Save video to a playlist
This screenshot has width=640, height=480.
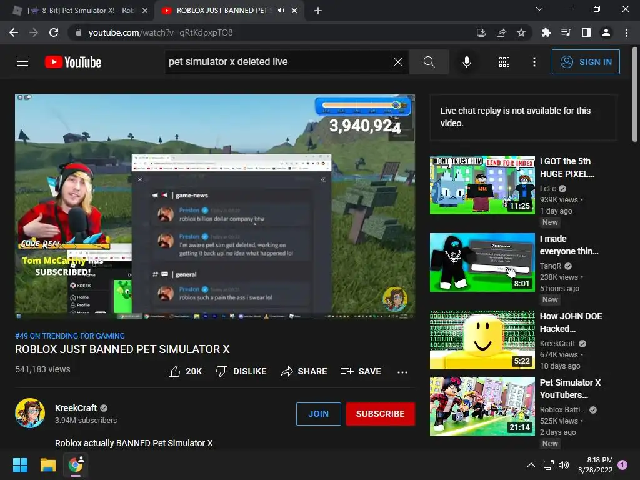click(361, 371)
